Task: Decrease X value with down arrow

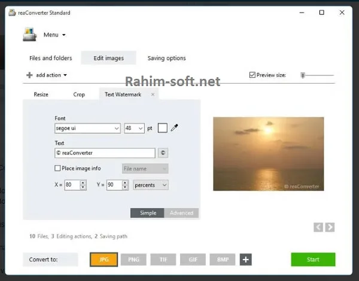Action: (x=83, y=187)
